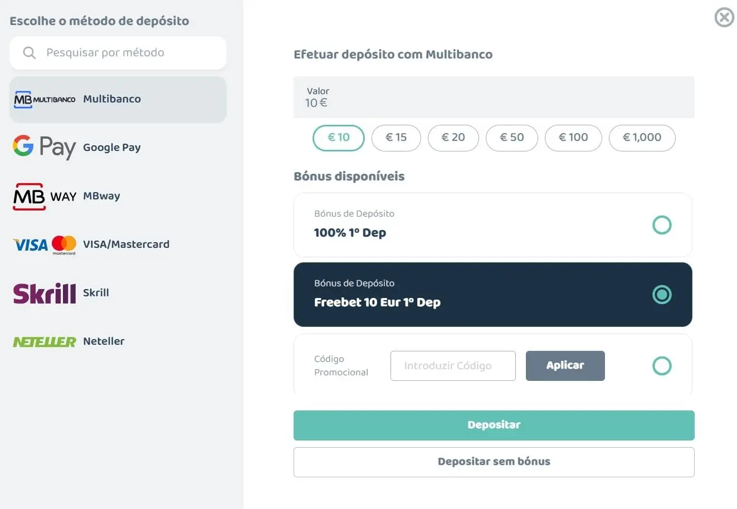Close the deposit dialog with X icon
737x509 pixels.
(x=724, y=18)
